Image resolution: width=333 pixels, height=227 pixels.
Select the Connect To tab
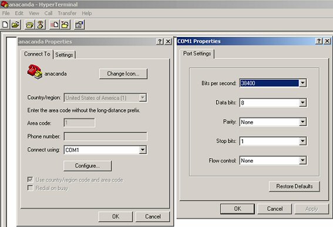click(37, 54)
